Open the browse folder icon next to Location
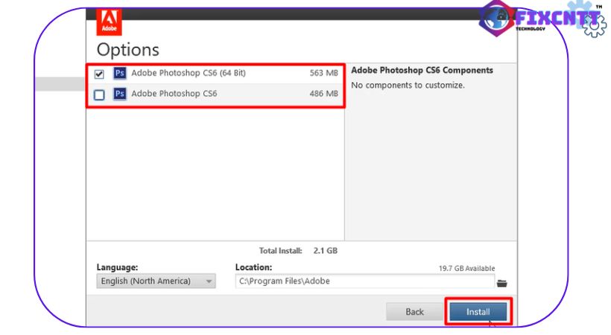Image resolution: width=611 pixels, height=335 pixels. 502,283
